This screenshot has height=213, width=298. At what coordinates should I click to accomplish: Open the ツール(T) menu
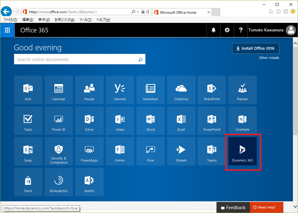(85, 20)
